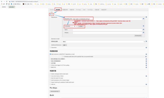Open the 添加 credentials dropdown button
The width and height of the screenshot is (164, 98).
coord(81,26)
